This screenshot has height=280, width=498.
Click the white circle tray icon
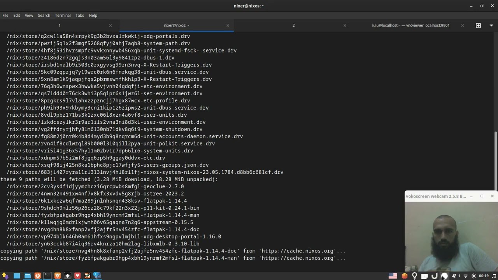click(x=444, y=276)
